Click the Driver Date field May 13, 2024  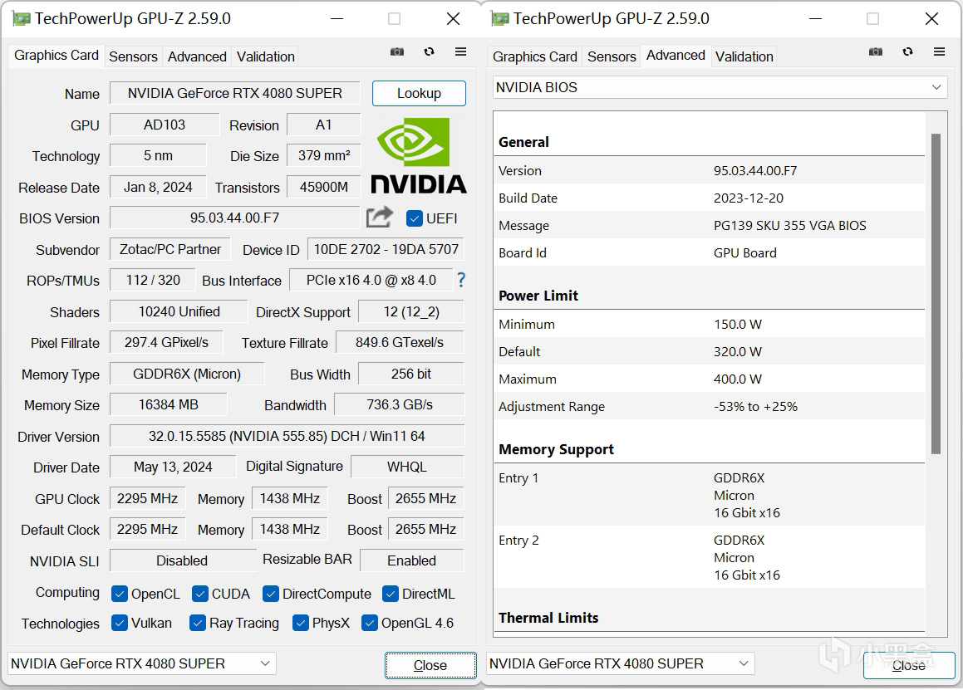[x=173, y=467]
